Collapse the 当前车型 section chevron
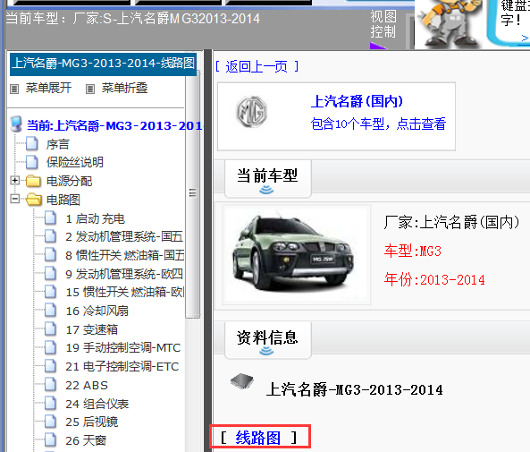Image resolution: width=530 pixels, height=452 pixels. point(266,191)
